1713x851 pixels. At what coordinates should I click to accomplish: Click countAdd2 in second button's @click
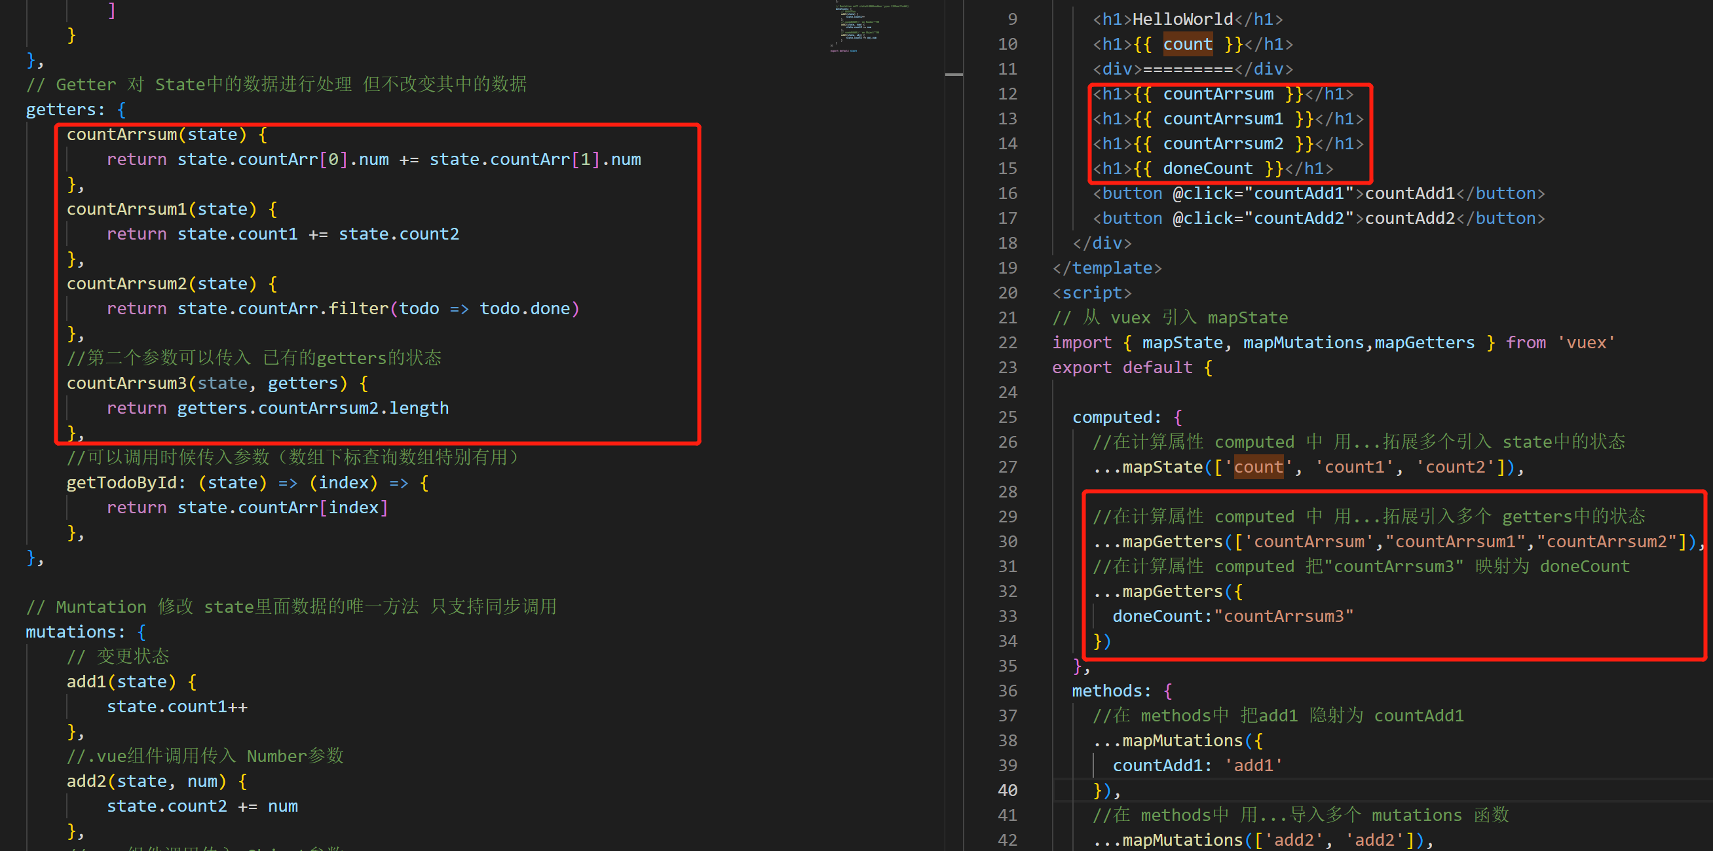(1299, 219)
